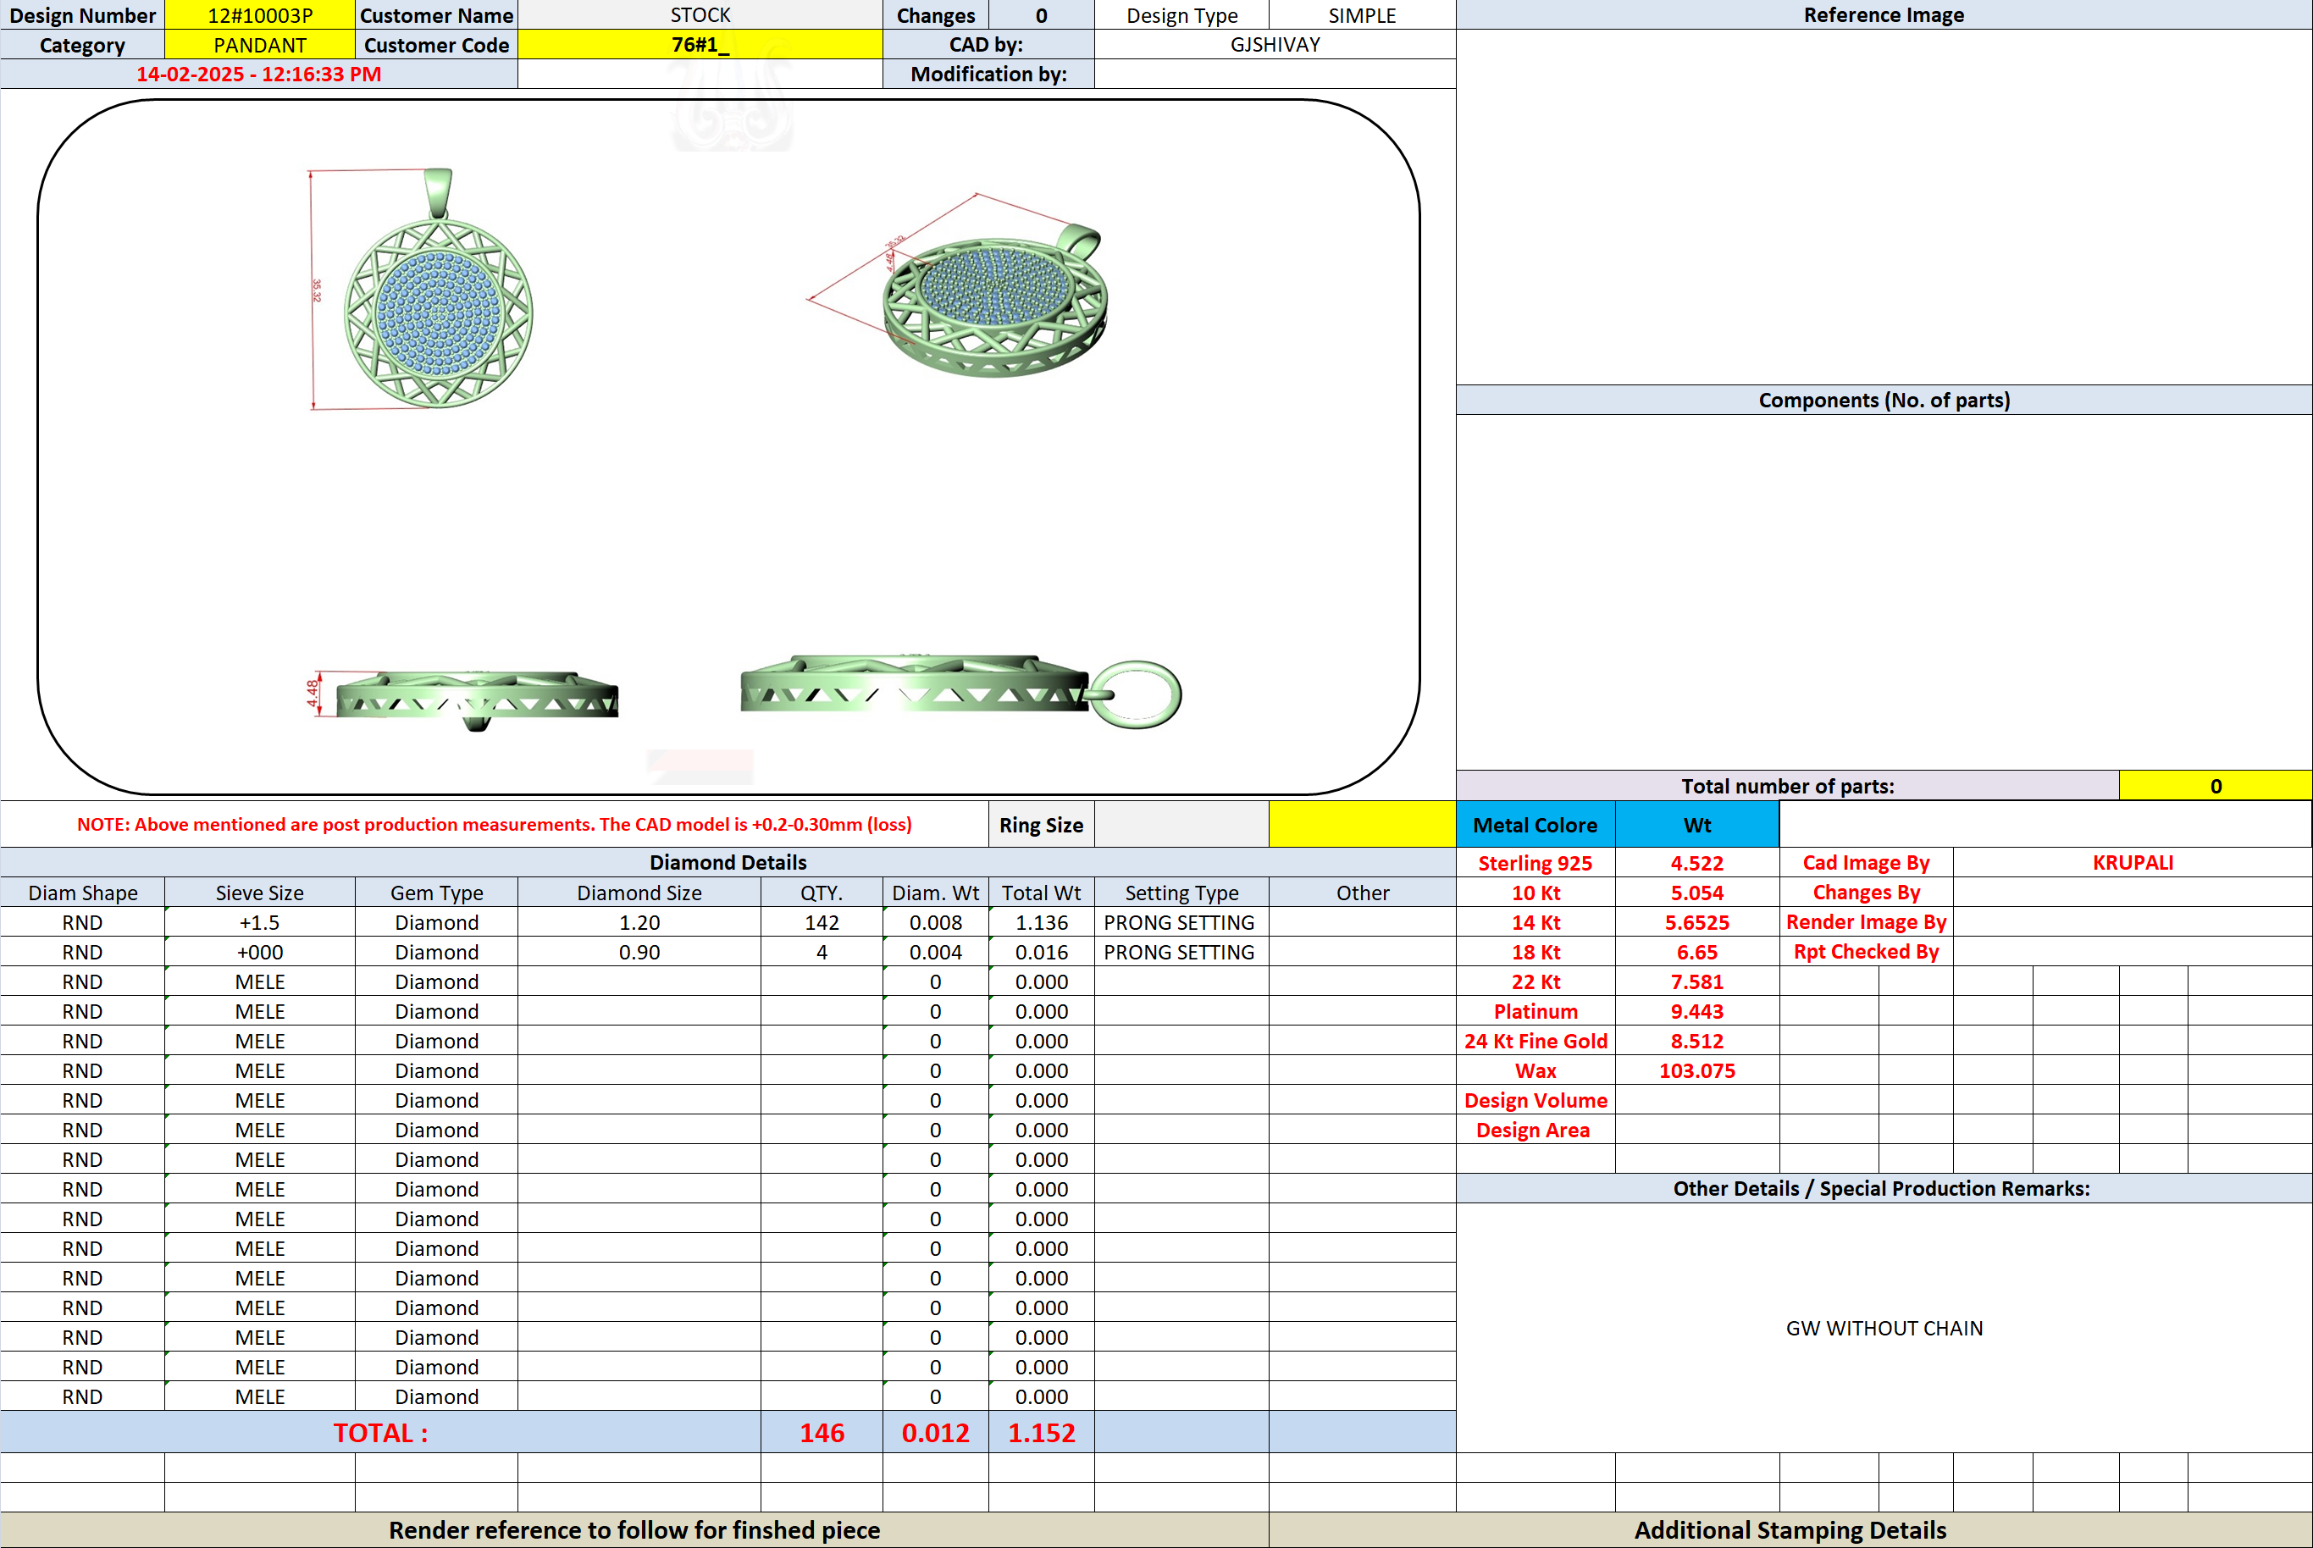Select diamond size 0.90 cell
This screenshot has width=2313, height=1548.
(x=639, y=952)
